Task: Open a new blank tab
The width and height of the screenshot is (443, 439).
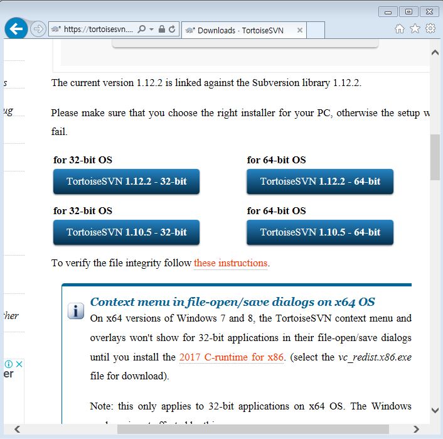Action: tap(316, 30)
